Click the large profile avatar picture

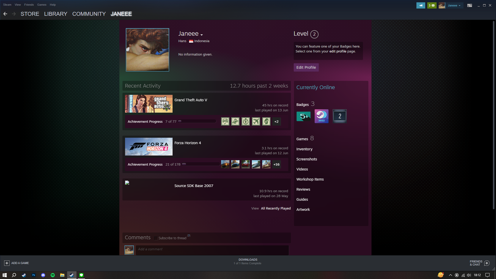[x=147, y=50]
